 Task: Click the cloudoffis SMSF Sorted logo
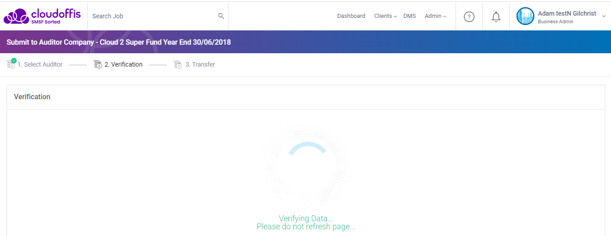pyautogui.click(x=42, y=16)
